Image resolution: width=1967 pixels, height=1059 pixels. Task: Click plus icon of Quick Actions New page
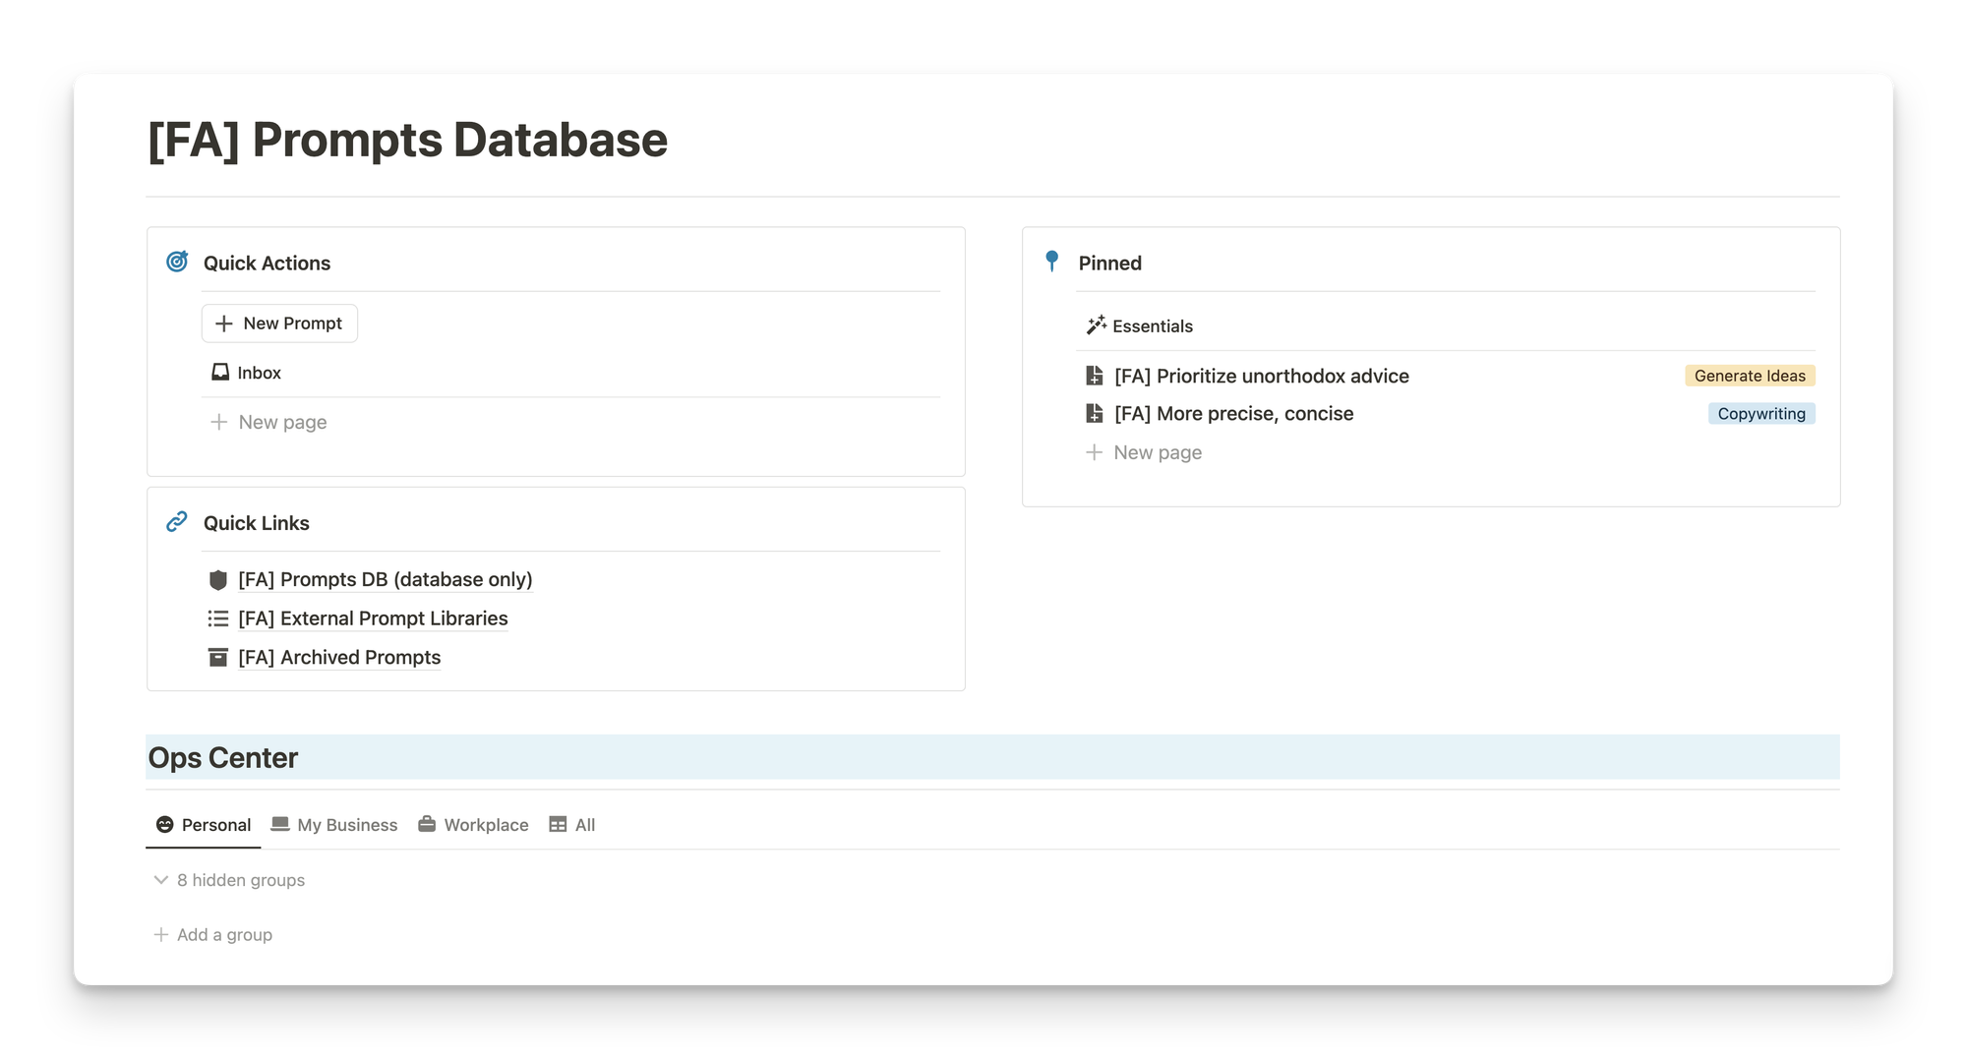tap(218, 422)
